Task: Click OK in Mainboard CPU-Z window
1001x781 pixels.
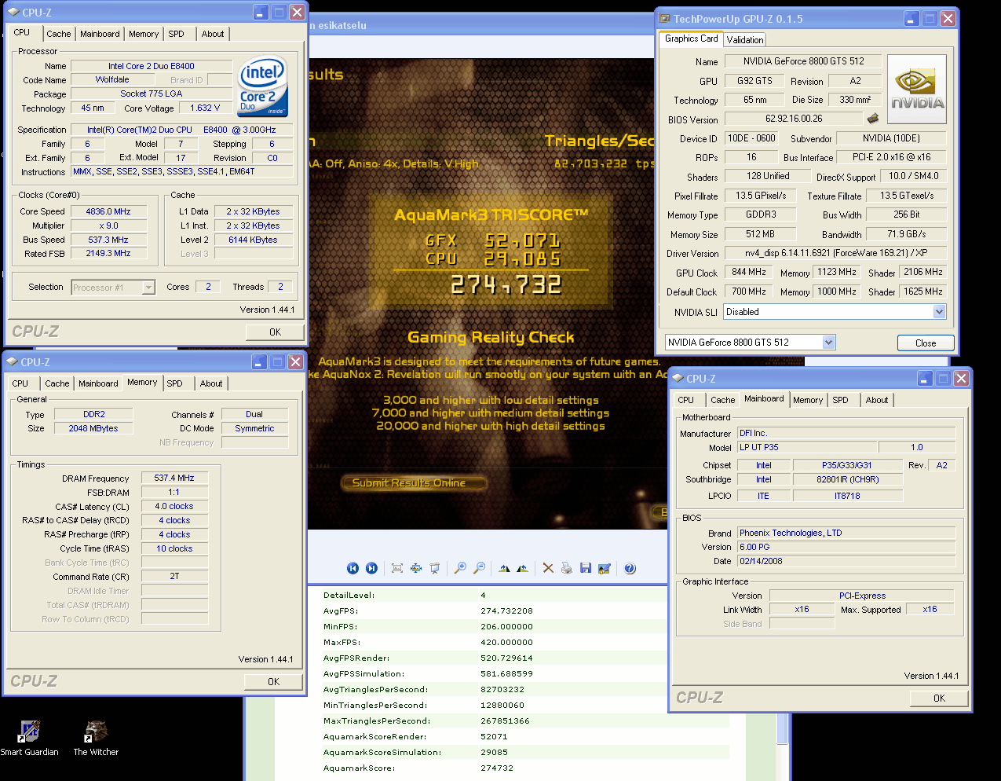Action: [939, 698]
